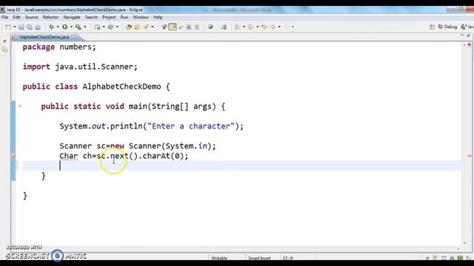
Task: Click the Print toolbar icon
Action: pos(38,27)
